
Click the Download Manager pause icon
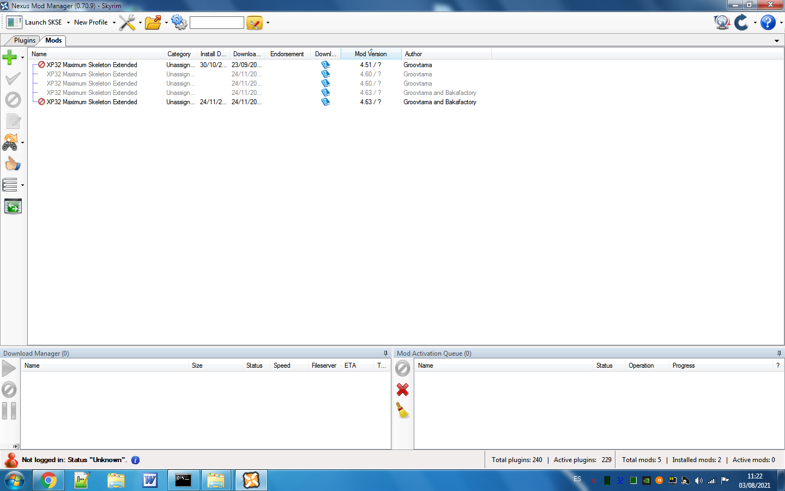9,411
